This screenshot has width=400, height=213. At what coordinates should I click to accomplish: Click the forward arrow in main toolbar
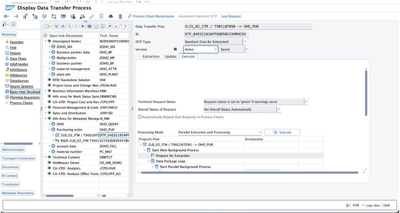pos(16,16)
